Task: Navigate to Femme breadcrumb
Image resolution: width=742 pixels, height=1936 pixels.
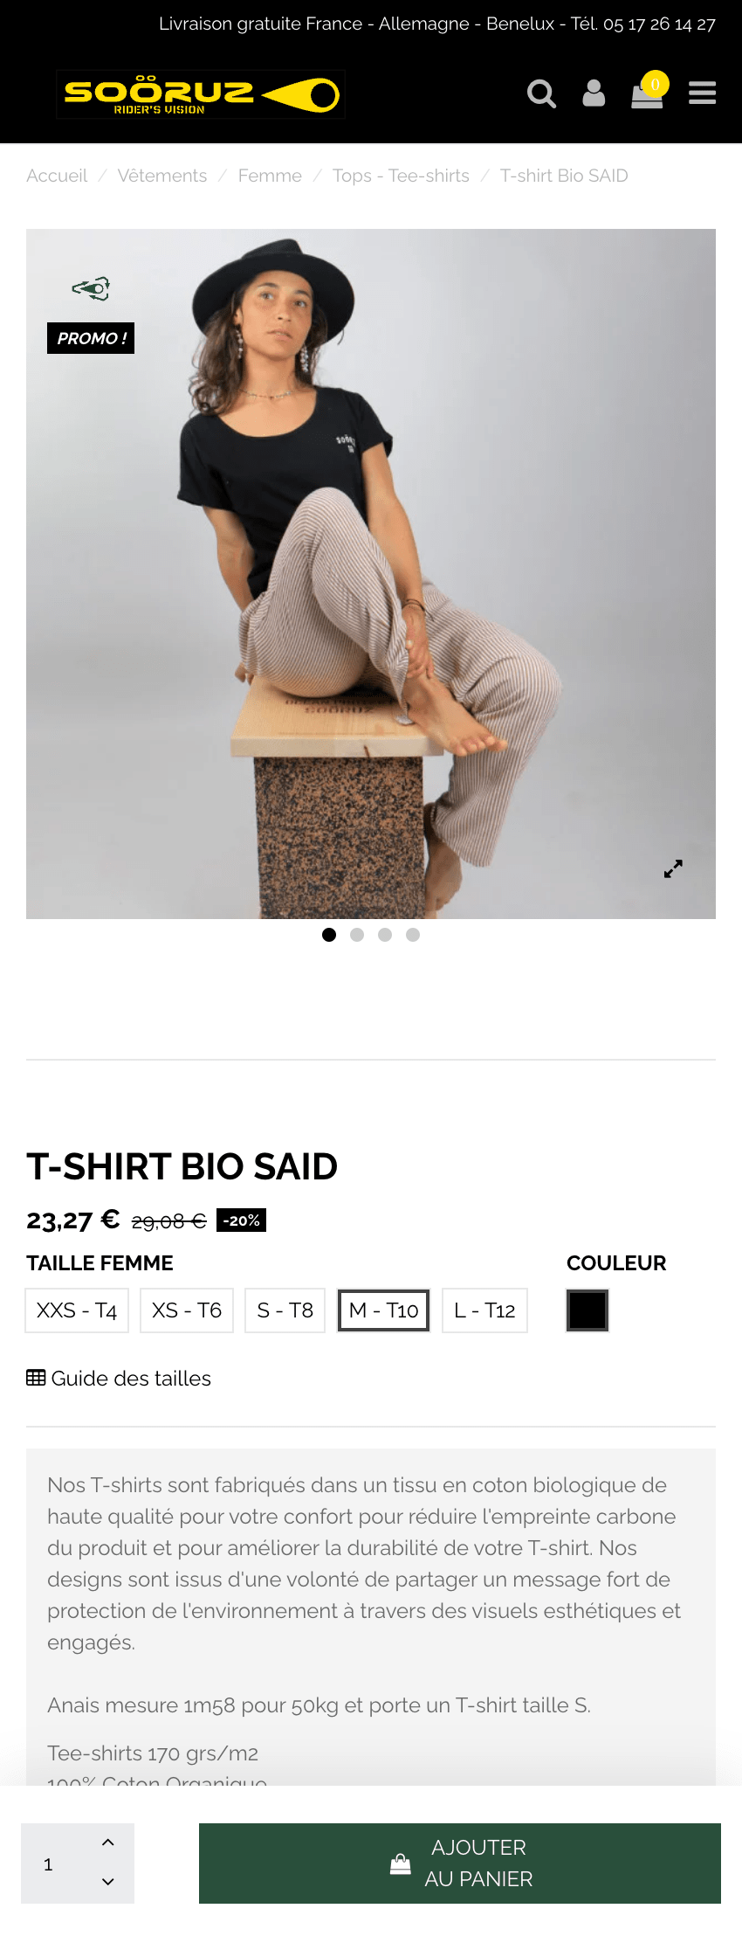Action: (270, 176)
